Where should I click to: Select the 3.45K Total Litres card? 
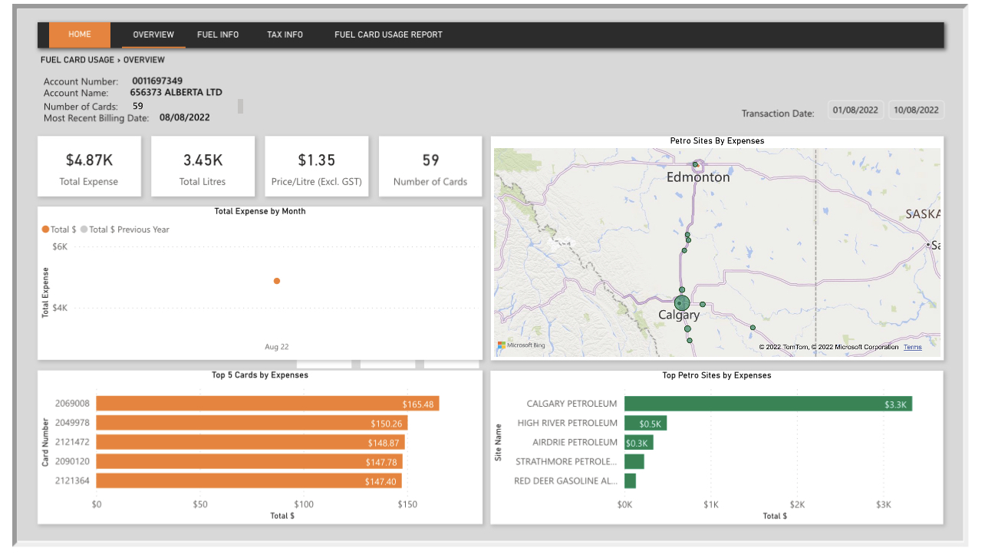(203, 167)
